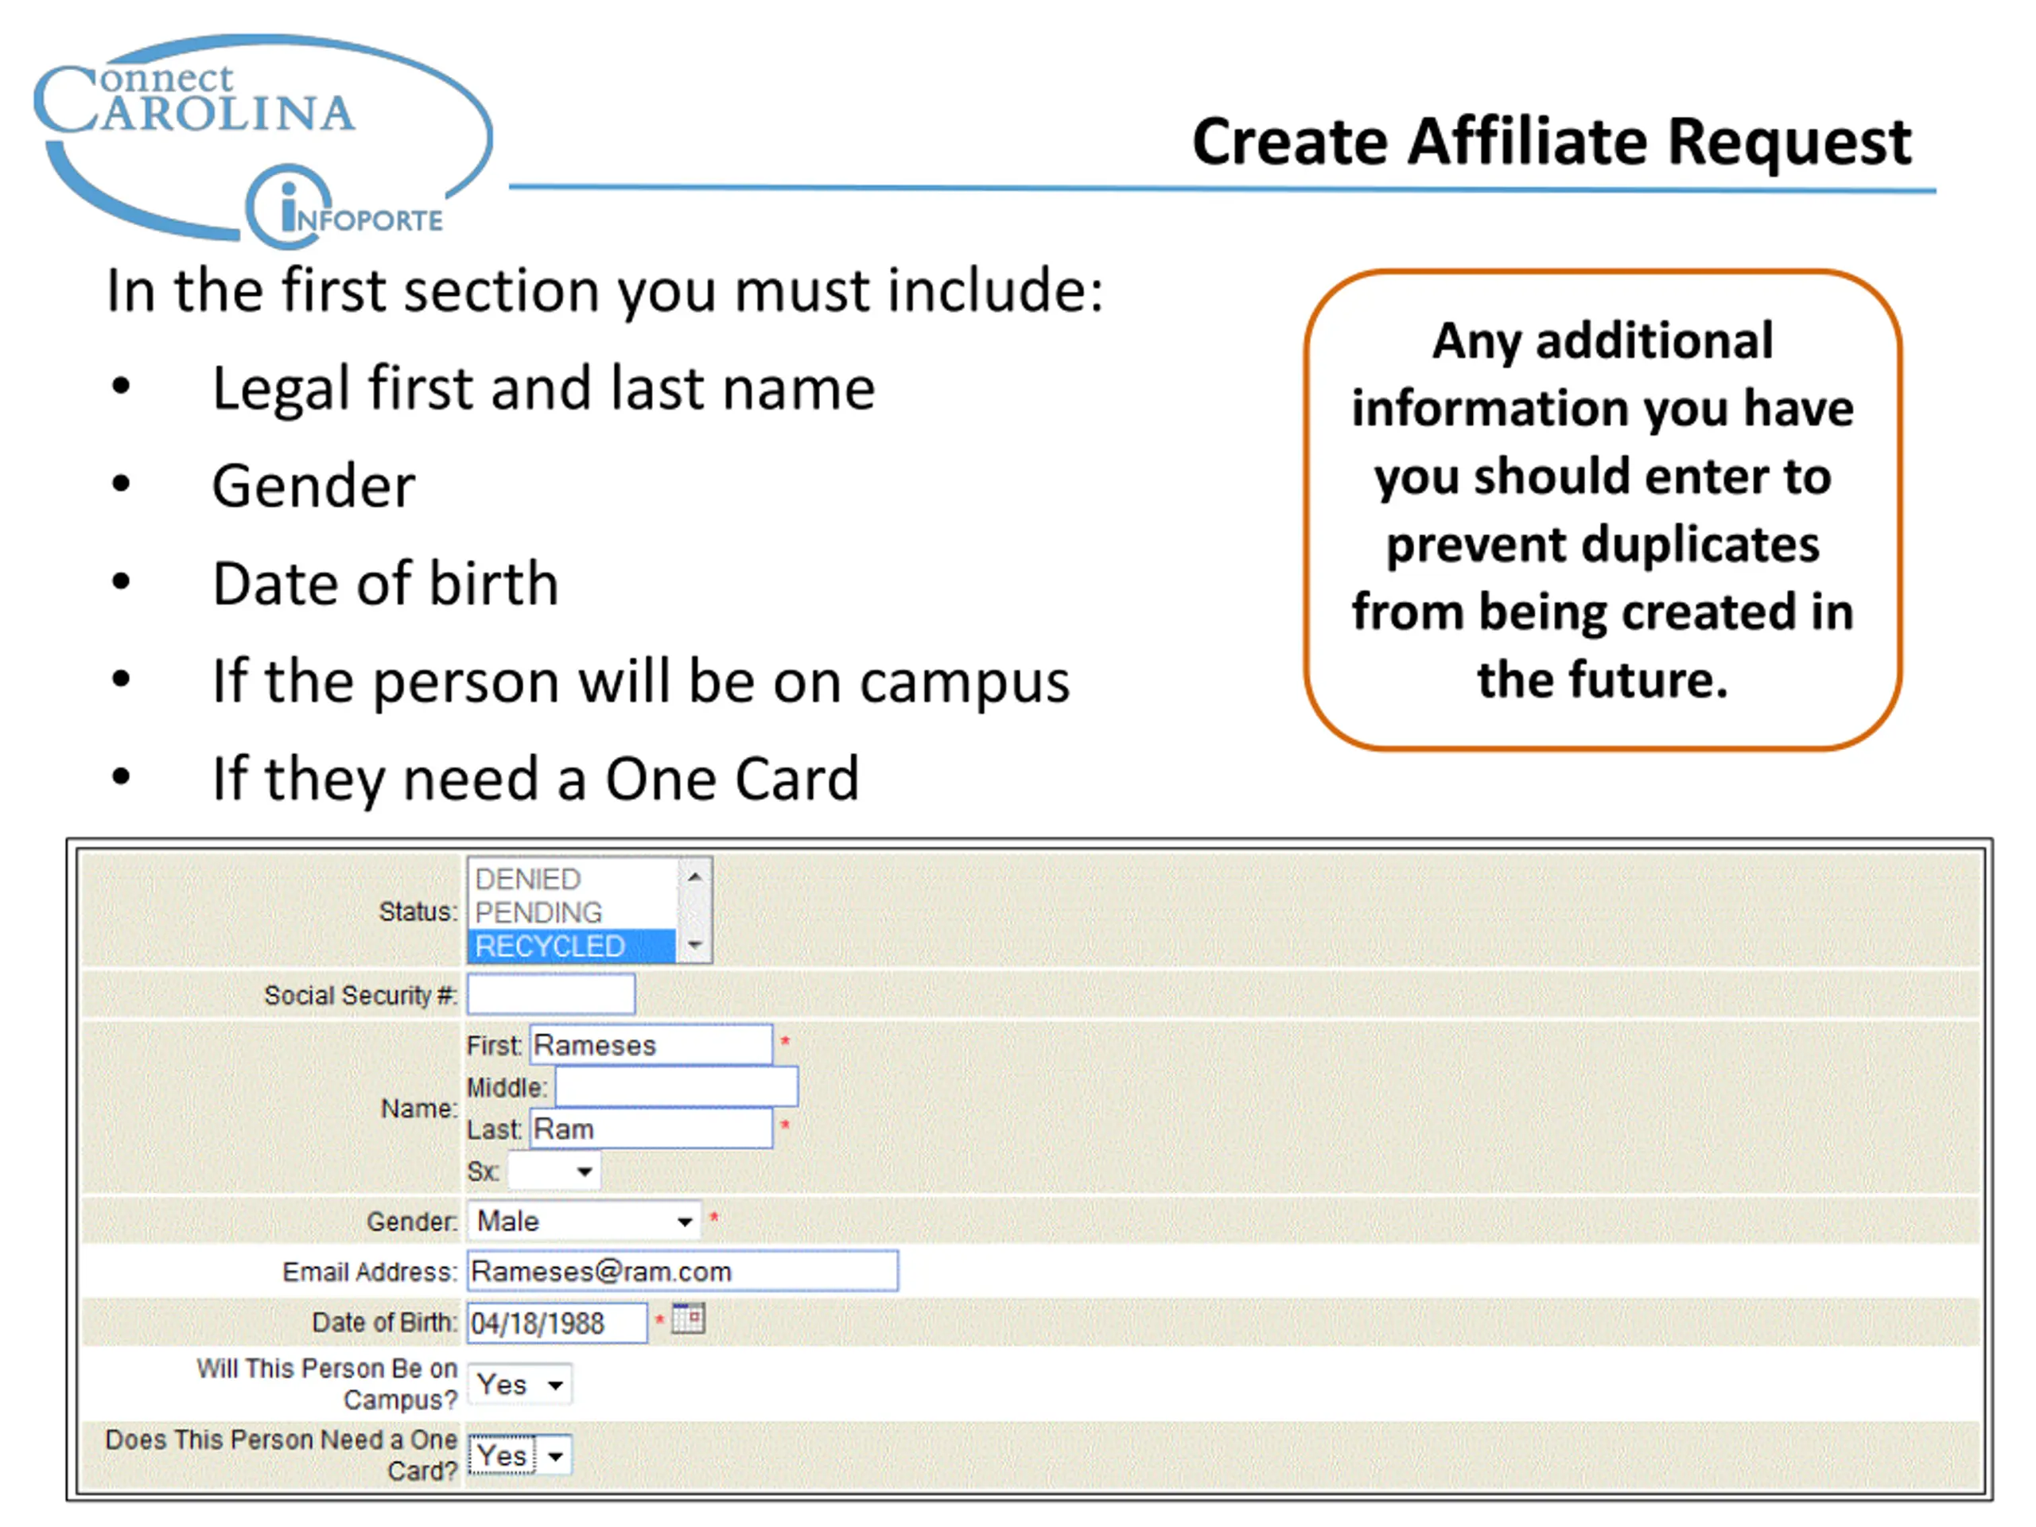Click the First name field containing Rameses
Viewport: 2036px width, 1527px height.
[651, 1045]
